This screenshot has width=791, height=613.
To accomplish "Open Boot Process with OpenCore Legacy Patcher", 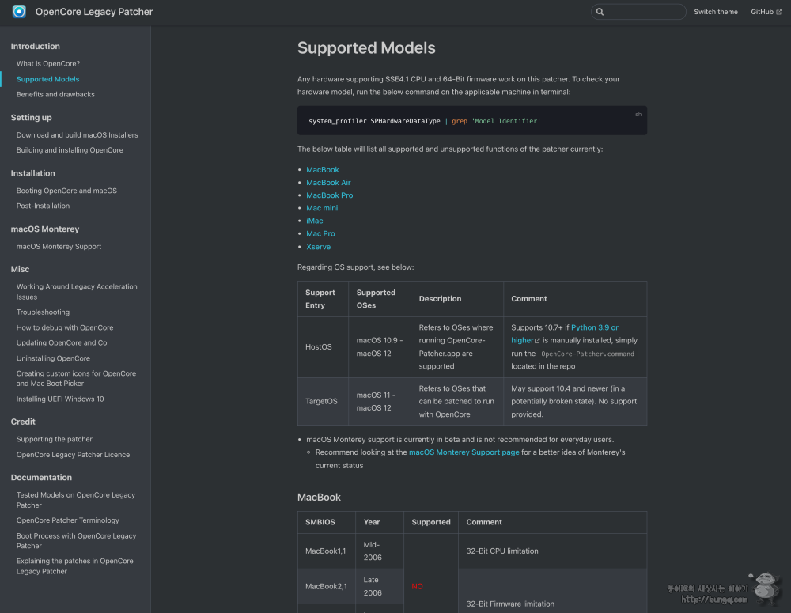I will point(76,541).
